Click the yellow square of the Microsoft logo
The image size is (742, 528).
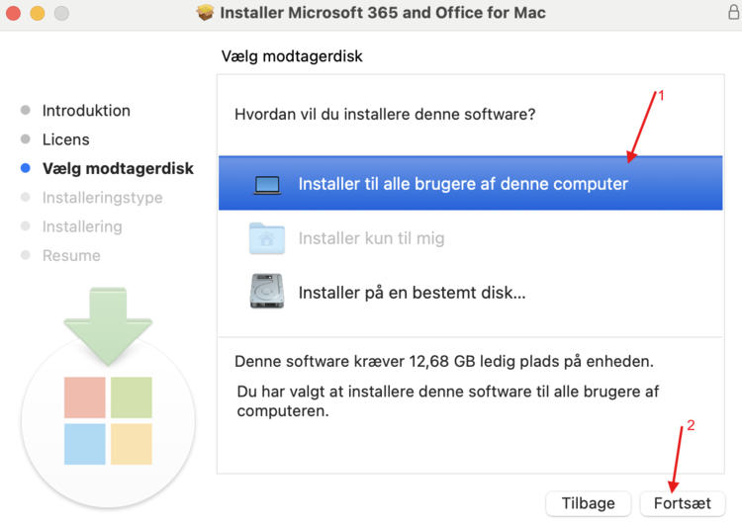click(x=132, y=444)
